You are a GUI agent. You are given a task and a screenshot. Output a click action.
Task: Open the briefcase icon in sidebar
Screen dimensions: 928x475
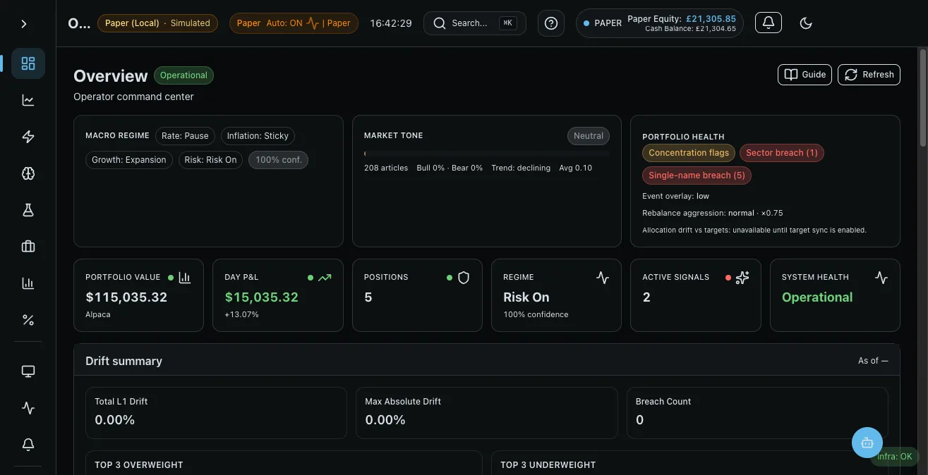point(28,247)
